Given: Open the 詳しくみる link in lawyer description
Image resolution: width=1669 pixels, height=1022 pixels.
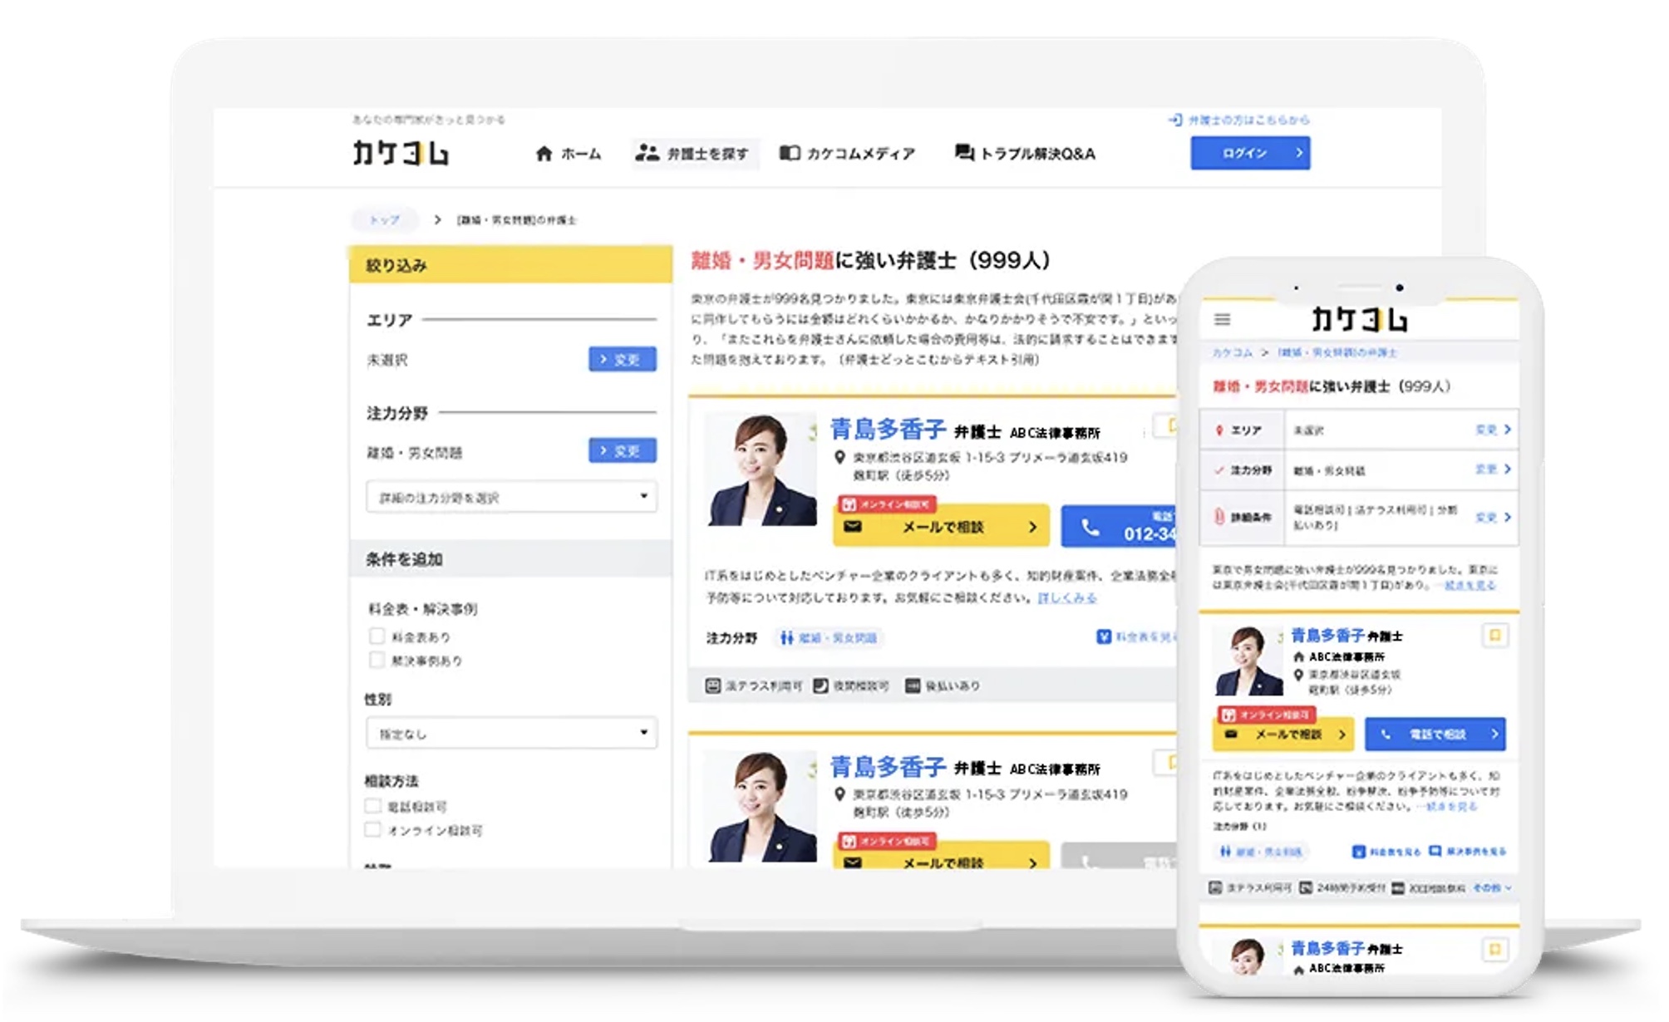Looking at the screenshot, I should [1066, 598].
